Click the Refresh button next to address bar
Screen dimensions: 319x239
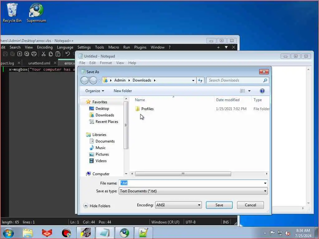[200, 81]
